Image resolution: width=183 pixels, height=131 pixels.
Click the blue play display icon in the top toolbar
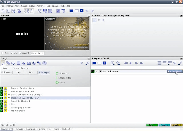pos(82,11)
